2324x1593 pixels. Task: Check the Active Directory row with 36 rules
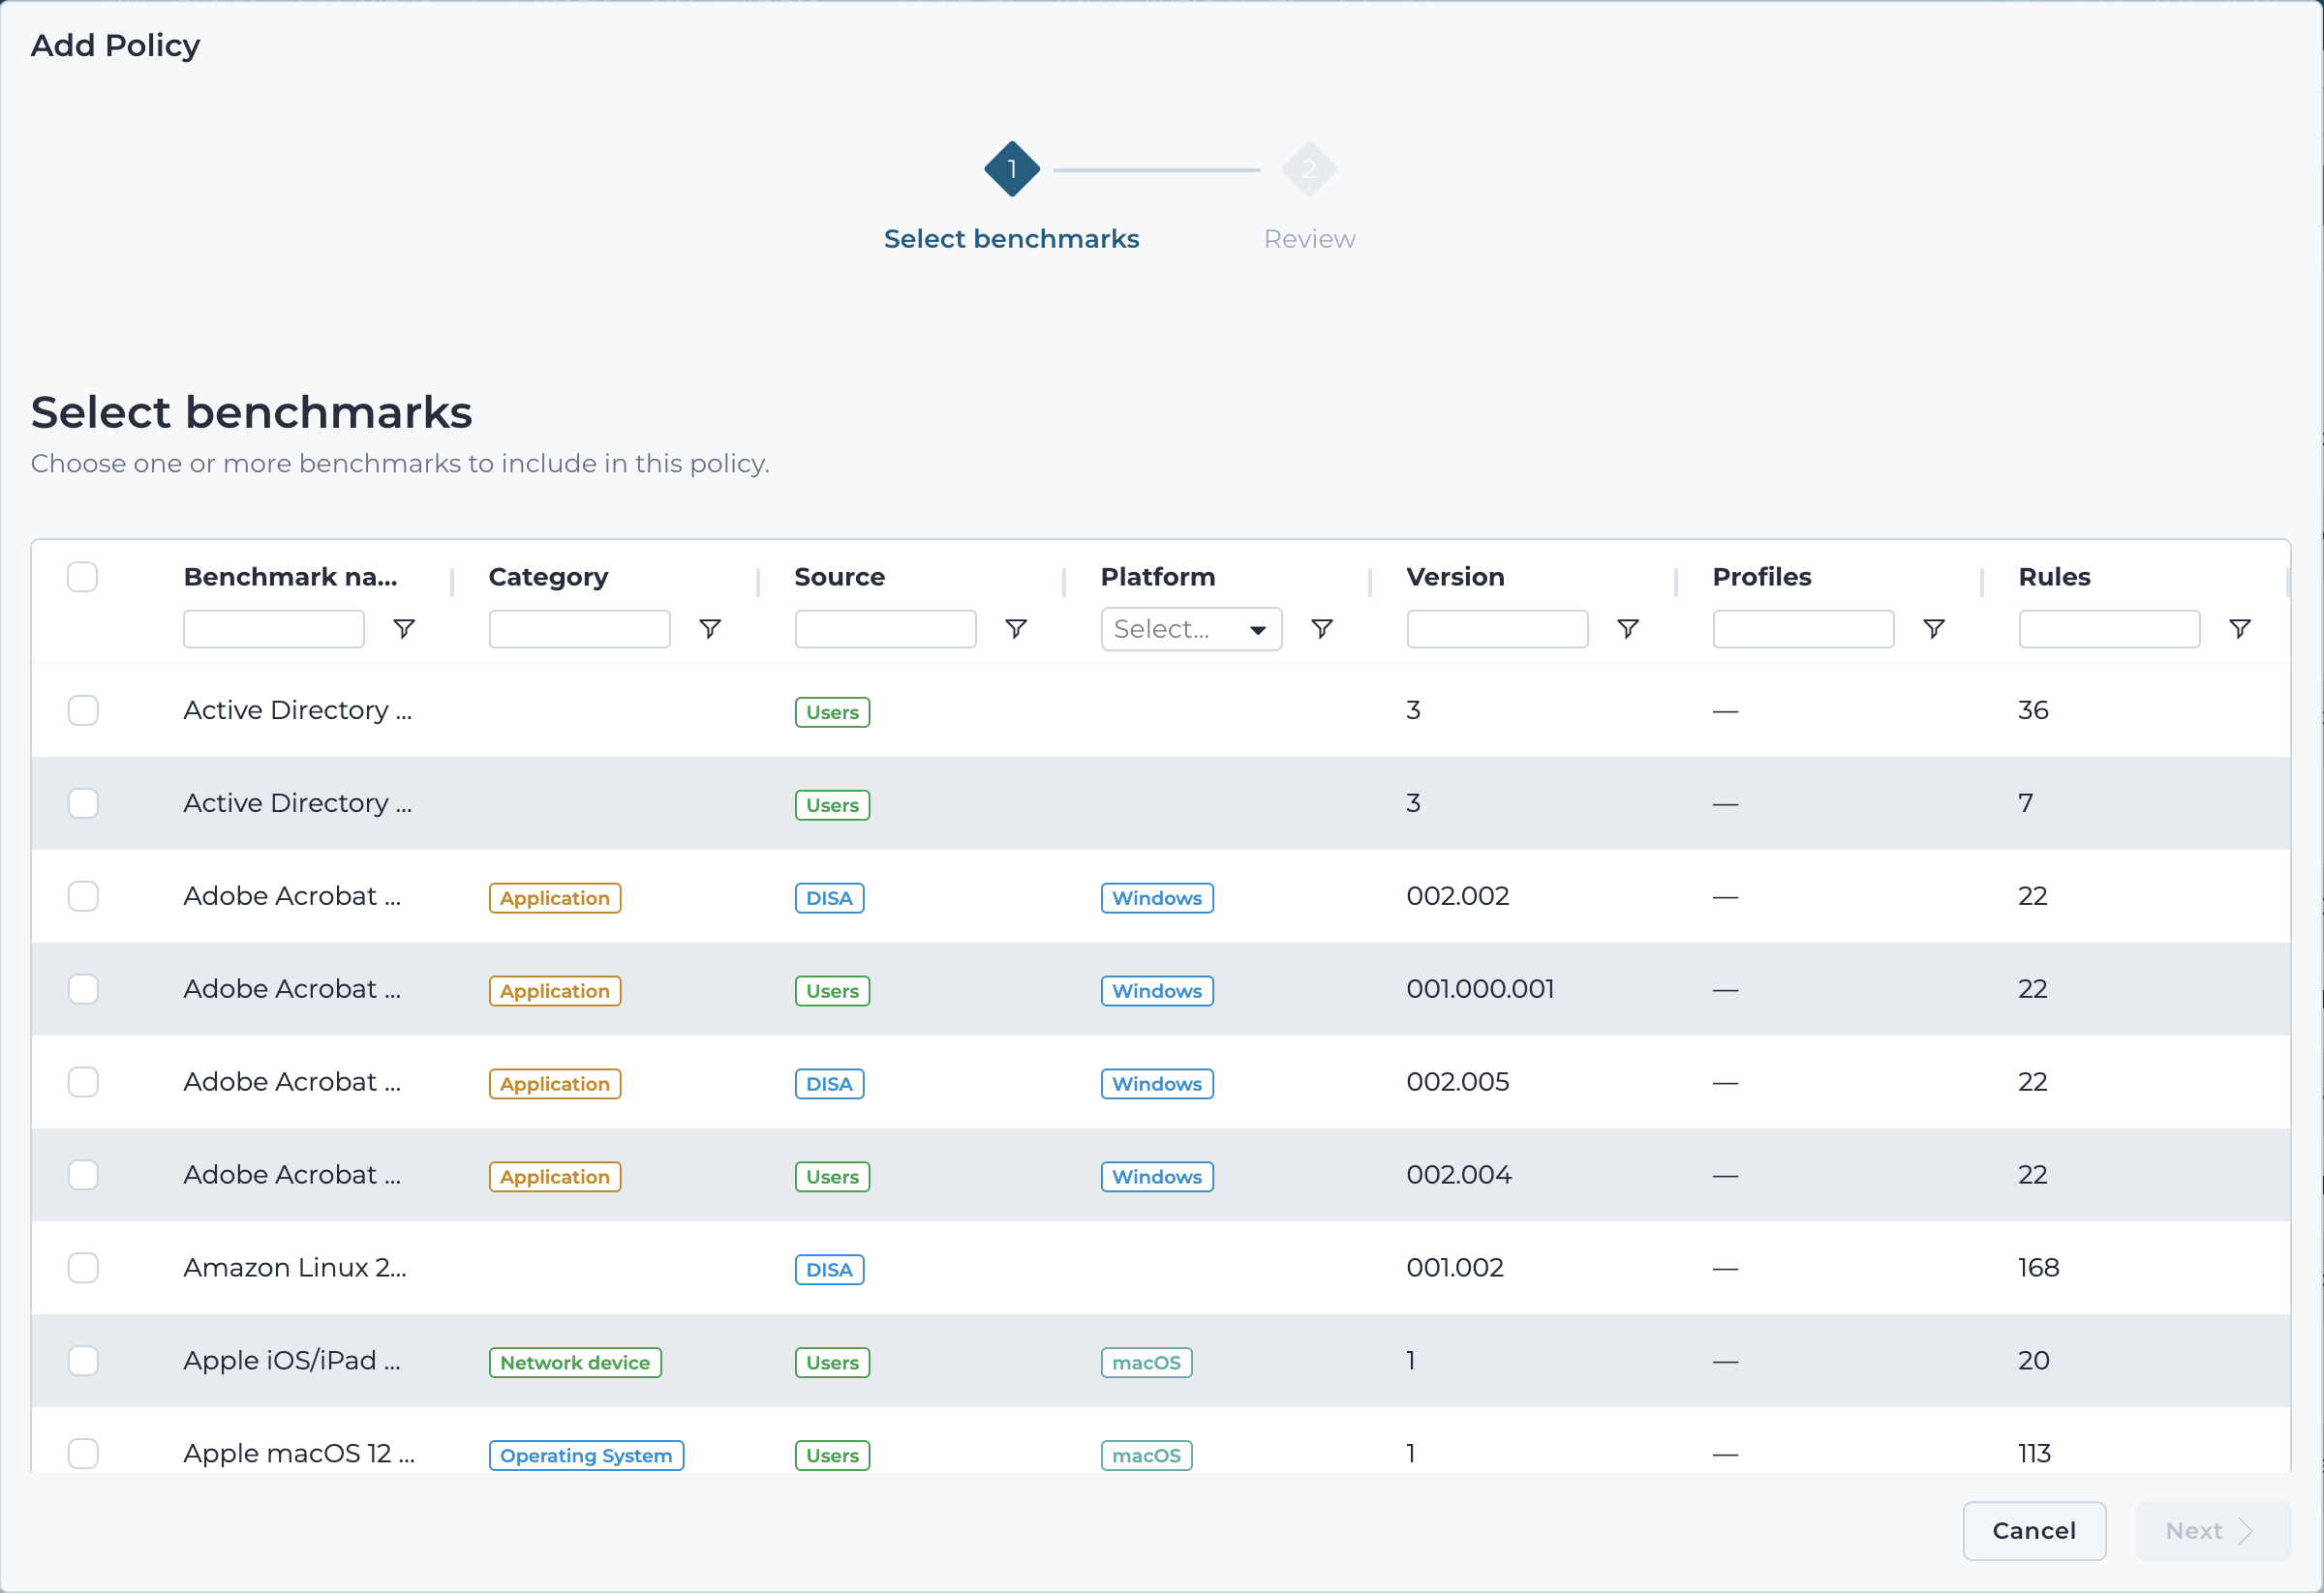(83, 710)
